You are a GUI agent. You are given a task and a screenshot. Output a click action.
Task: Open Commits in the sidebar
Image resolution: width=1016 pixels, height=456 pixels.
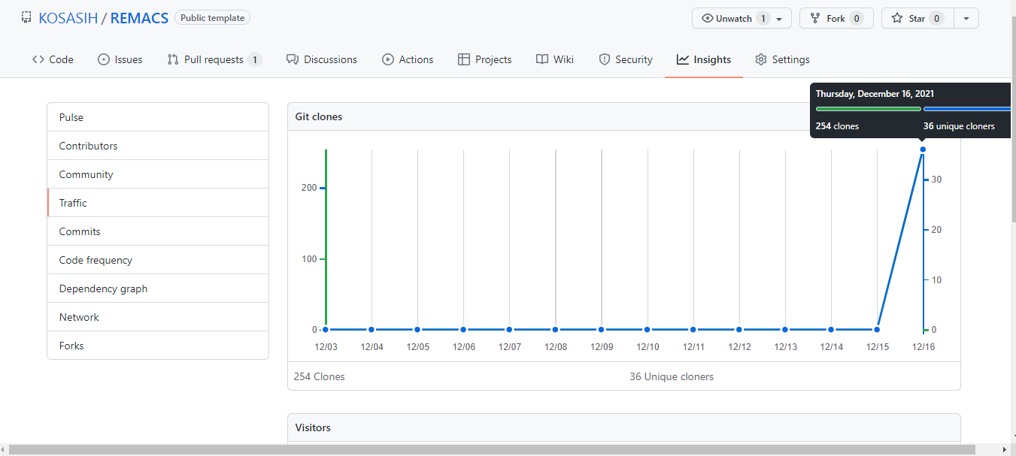point(158,231)
